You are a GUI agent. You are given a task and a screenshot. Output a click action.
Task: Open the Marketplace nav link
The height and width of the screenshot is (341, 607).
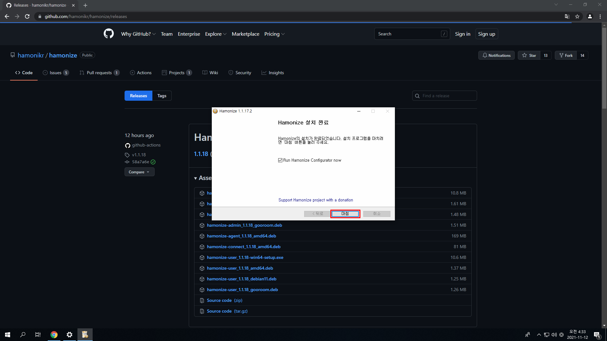245,34
